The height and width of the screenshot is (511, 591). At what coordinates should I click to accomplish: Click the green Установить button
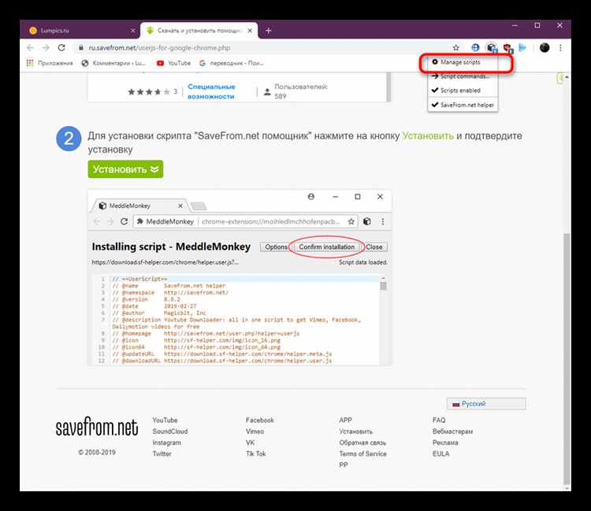tap(125, 169)
